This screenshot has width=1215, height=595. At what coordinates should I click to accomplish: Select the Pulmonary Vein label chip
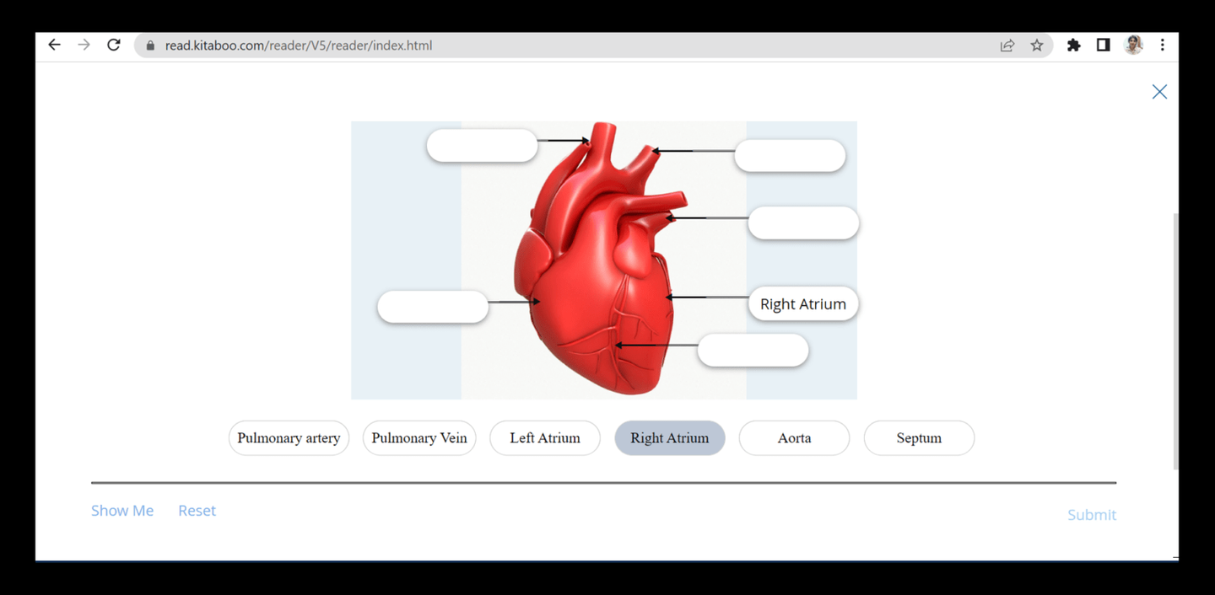pyautogui.click(x=419, y=438)
